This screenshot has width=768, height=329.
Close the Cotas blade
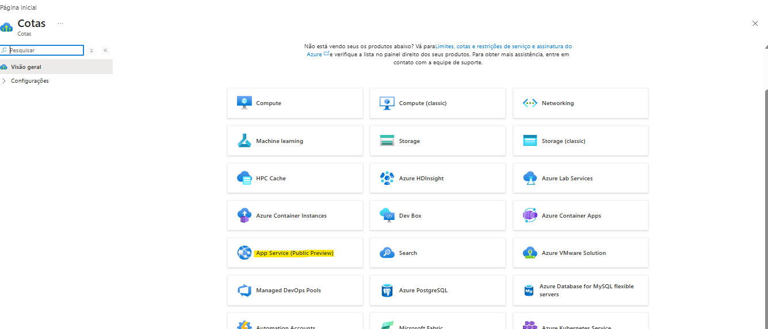755,24
